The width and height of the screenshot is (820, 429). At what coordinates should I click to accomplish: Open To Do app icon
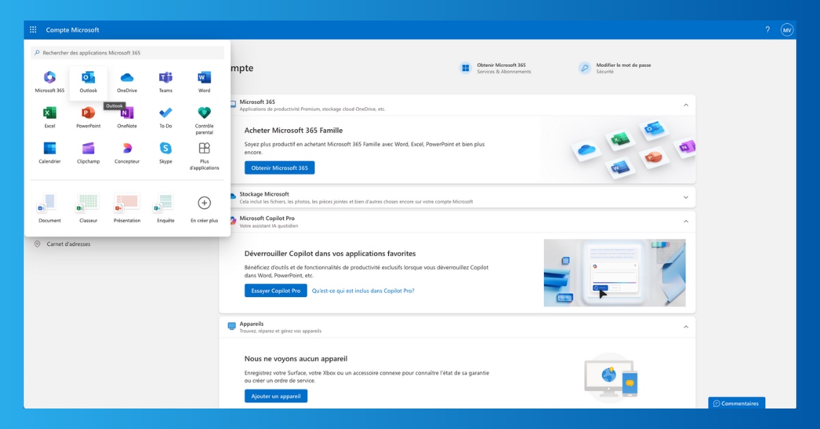point(165,117)
